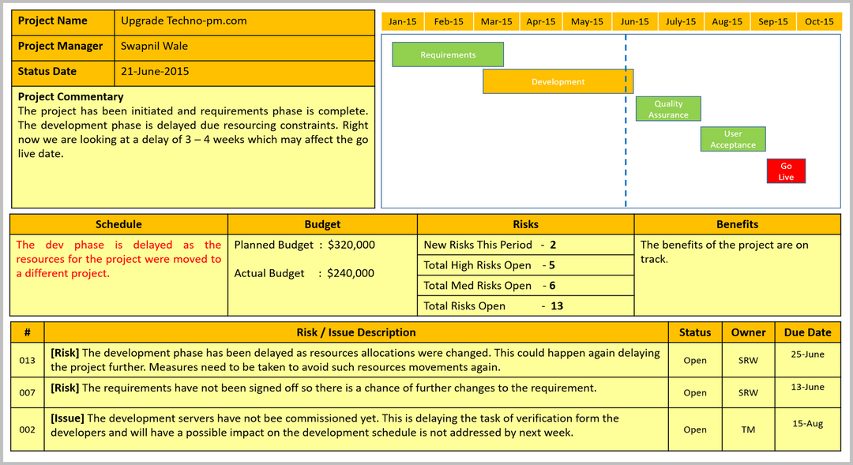Select the Benefits section header

737,224
